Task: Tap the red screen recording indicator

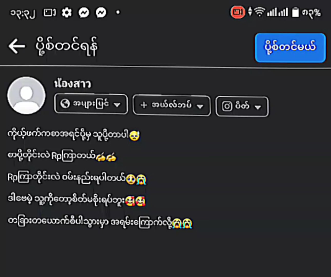Action: (x=237, y=12)
